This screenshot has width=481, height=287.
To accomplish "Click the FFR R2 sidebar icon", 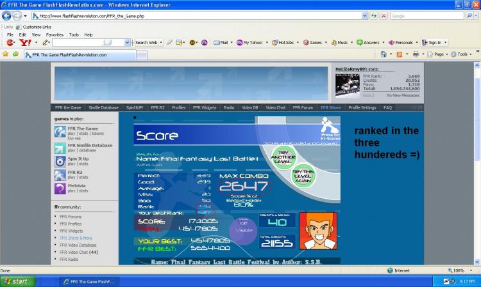I will (60, 175).
